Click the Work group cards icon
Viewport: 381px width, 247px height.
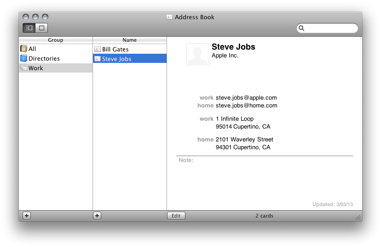[23, 68]
